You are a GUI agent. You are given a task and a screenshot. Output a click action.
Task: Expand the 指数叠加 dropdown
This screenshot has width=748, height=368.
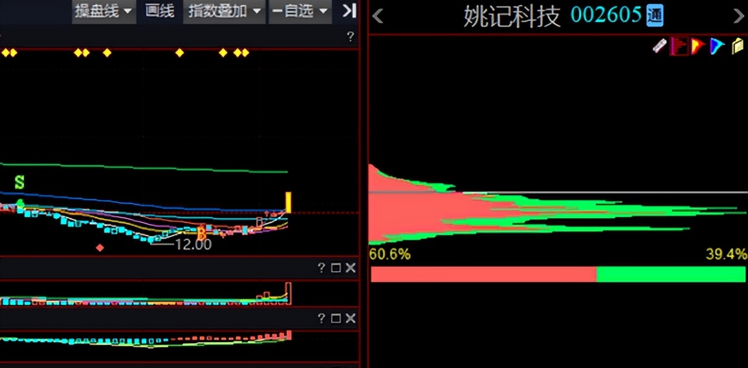(x=225, y=11)
